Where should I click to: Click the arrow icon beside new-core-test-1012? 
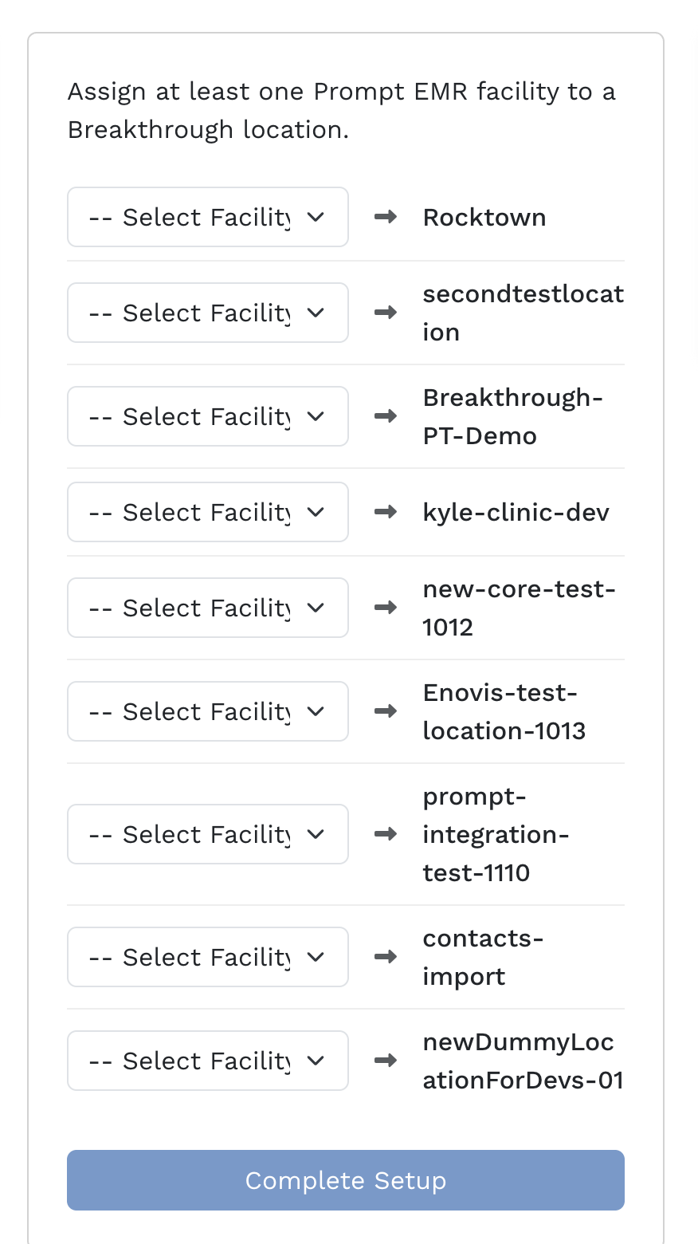[x=386, y=608]
